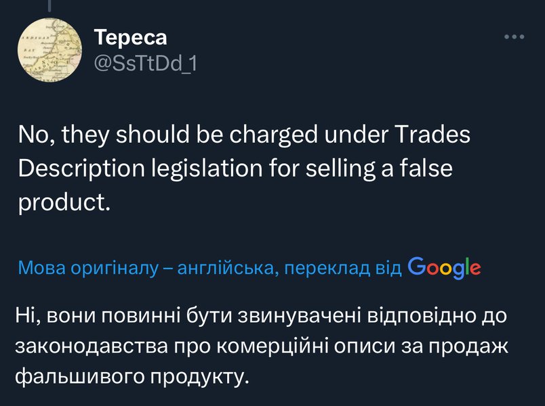Click the line starting 'Description legislation'
This screenshot has height=406, width=545.
coord(235,168)
